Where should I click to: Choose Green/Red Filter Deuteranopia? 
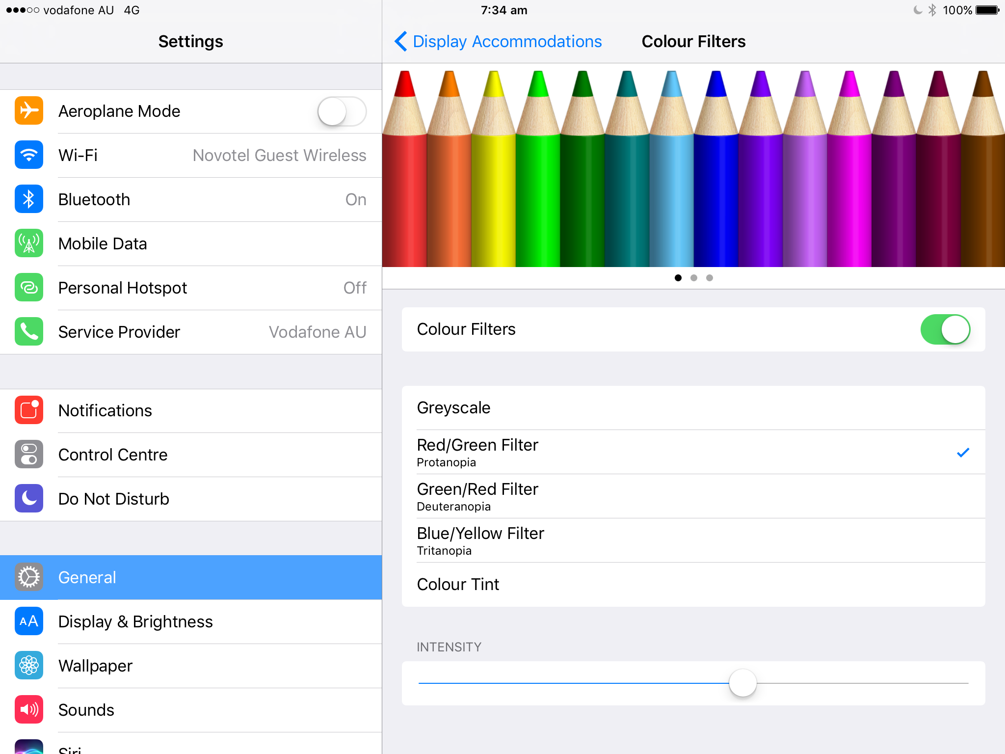[x=693, y=496]
